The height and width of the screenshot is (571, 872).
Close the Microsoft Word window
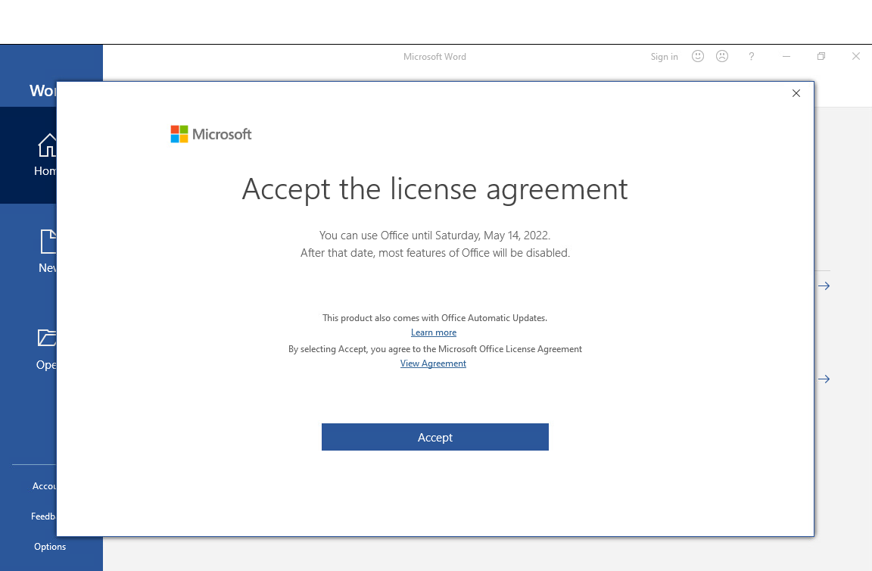pyautogui.click(x=856, y=57)
